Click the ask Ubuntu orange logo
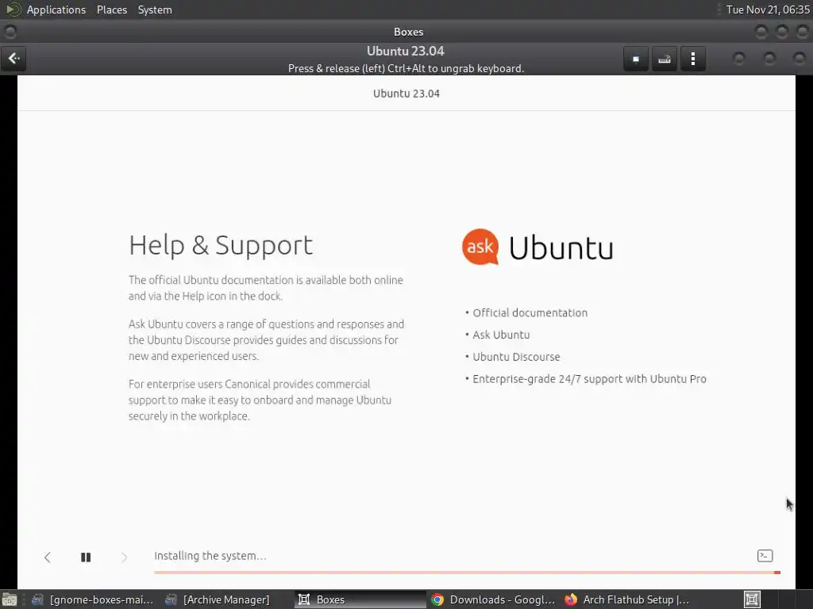Viewport: 813px width, 609px height. (480, 247)
